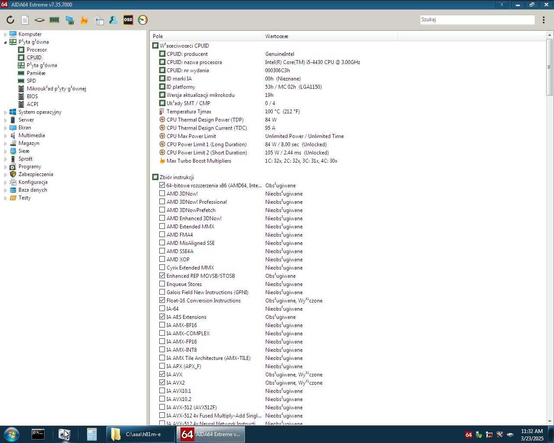The width and height of the screenshot is (554, 443).
Task: Select ACPI tree item
Action: (x=32, y=104)
